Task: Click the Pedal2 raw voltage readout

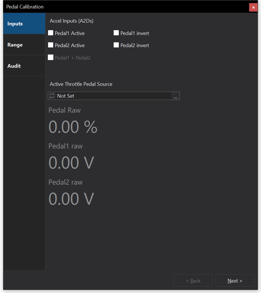Action: [x=71, y=199]
